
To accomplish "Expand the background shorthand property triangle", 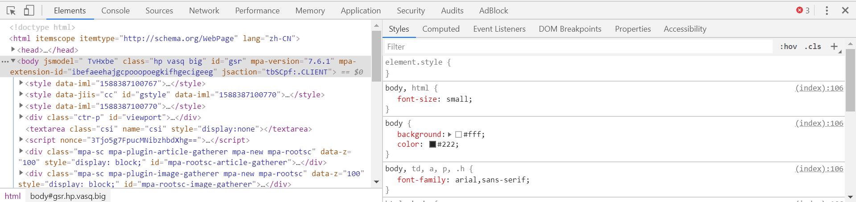I will (x=450, y=134).
